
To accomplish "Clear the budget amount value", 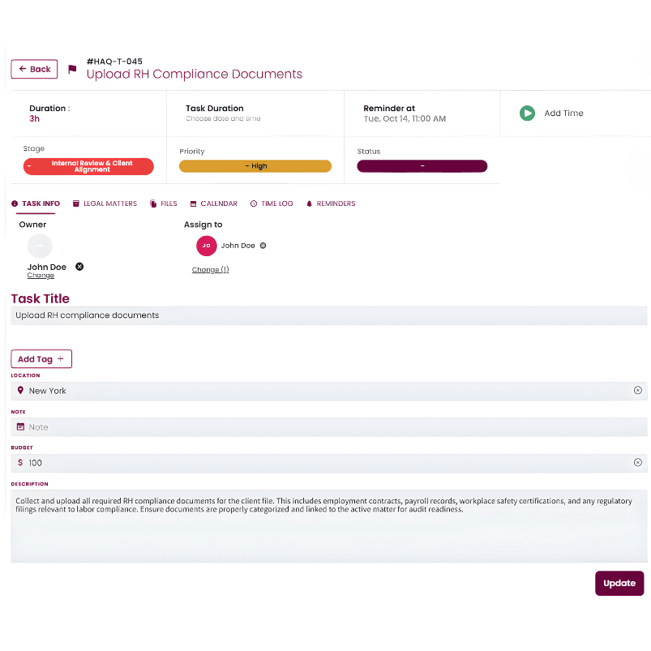I will [x=637, y=463].
